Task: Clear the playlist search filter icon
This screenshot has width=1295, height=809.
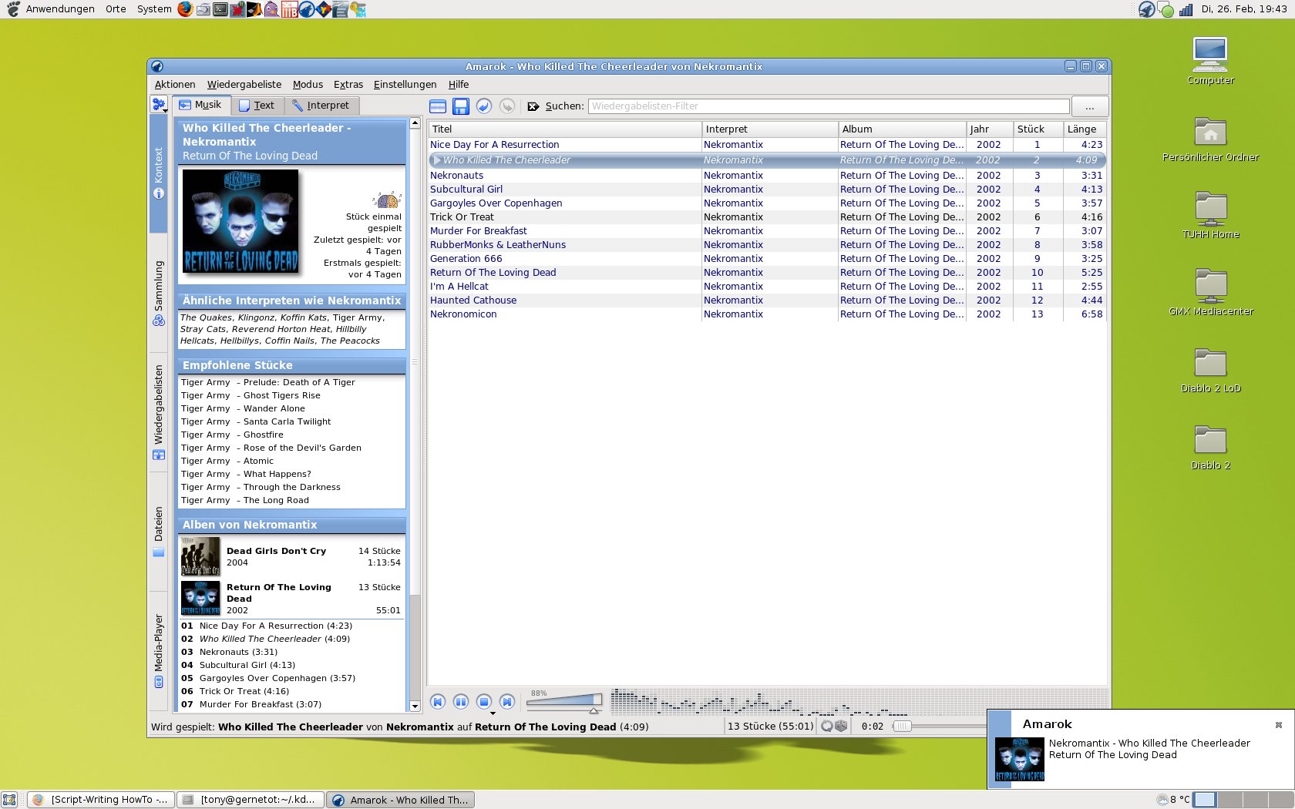Action: coord(533,106)
